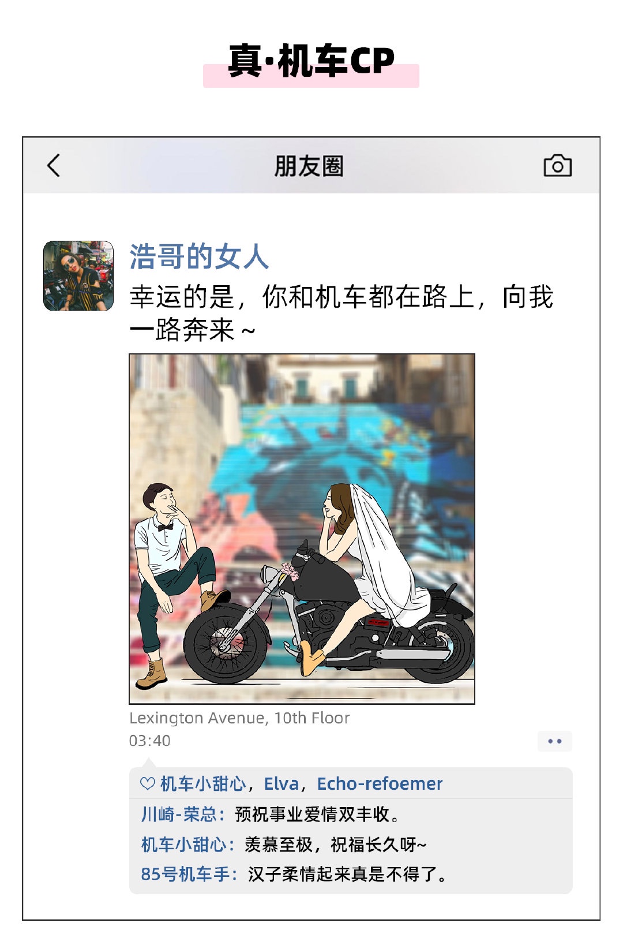Open commenter 川崎-荣总 profile
Viewport: 623px width, 937px height.
[179, 815]
